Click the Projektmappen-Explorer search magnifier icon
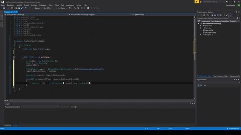Viewport: 241px width, 135px height. pos(238,18)
